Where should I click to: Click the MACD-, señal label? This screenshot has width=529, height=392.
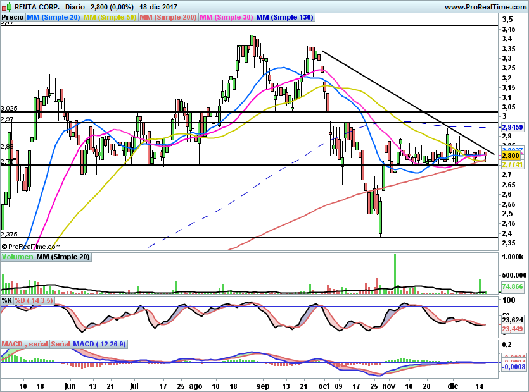coord(25,344)
